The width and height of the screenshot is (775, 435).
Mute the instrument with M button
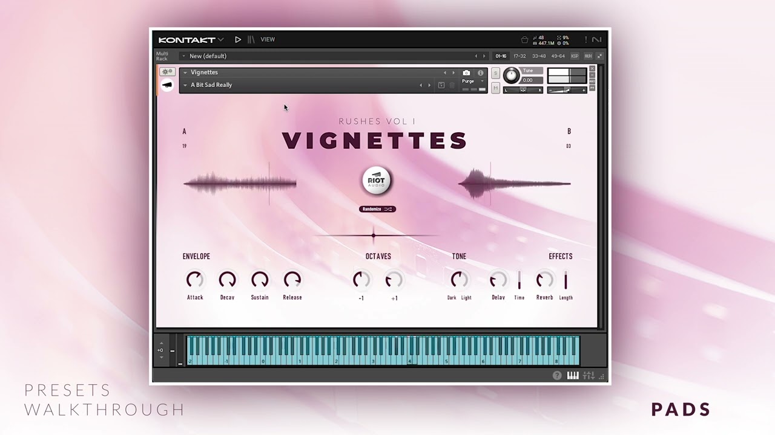point(495,88)
